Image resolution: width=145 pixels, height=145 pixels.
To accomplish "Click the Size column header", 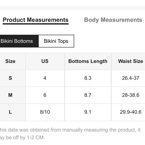I will 10,61.
